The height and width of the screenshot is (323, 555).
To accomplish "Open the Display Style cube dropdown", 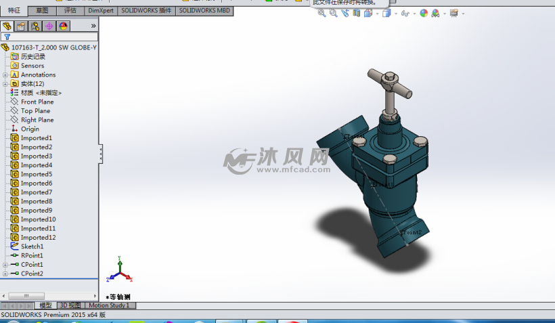I will point(386,13).
